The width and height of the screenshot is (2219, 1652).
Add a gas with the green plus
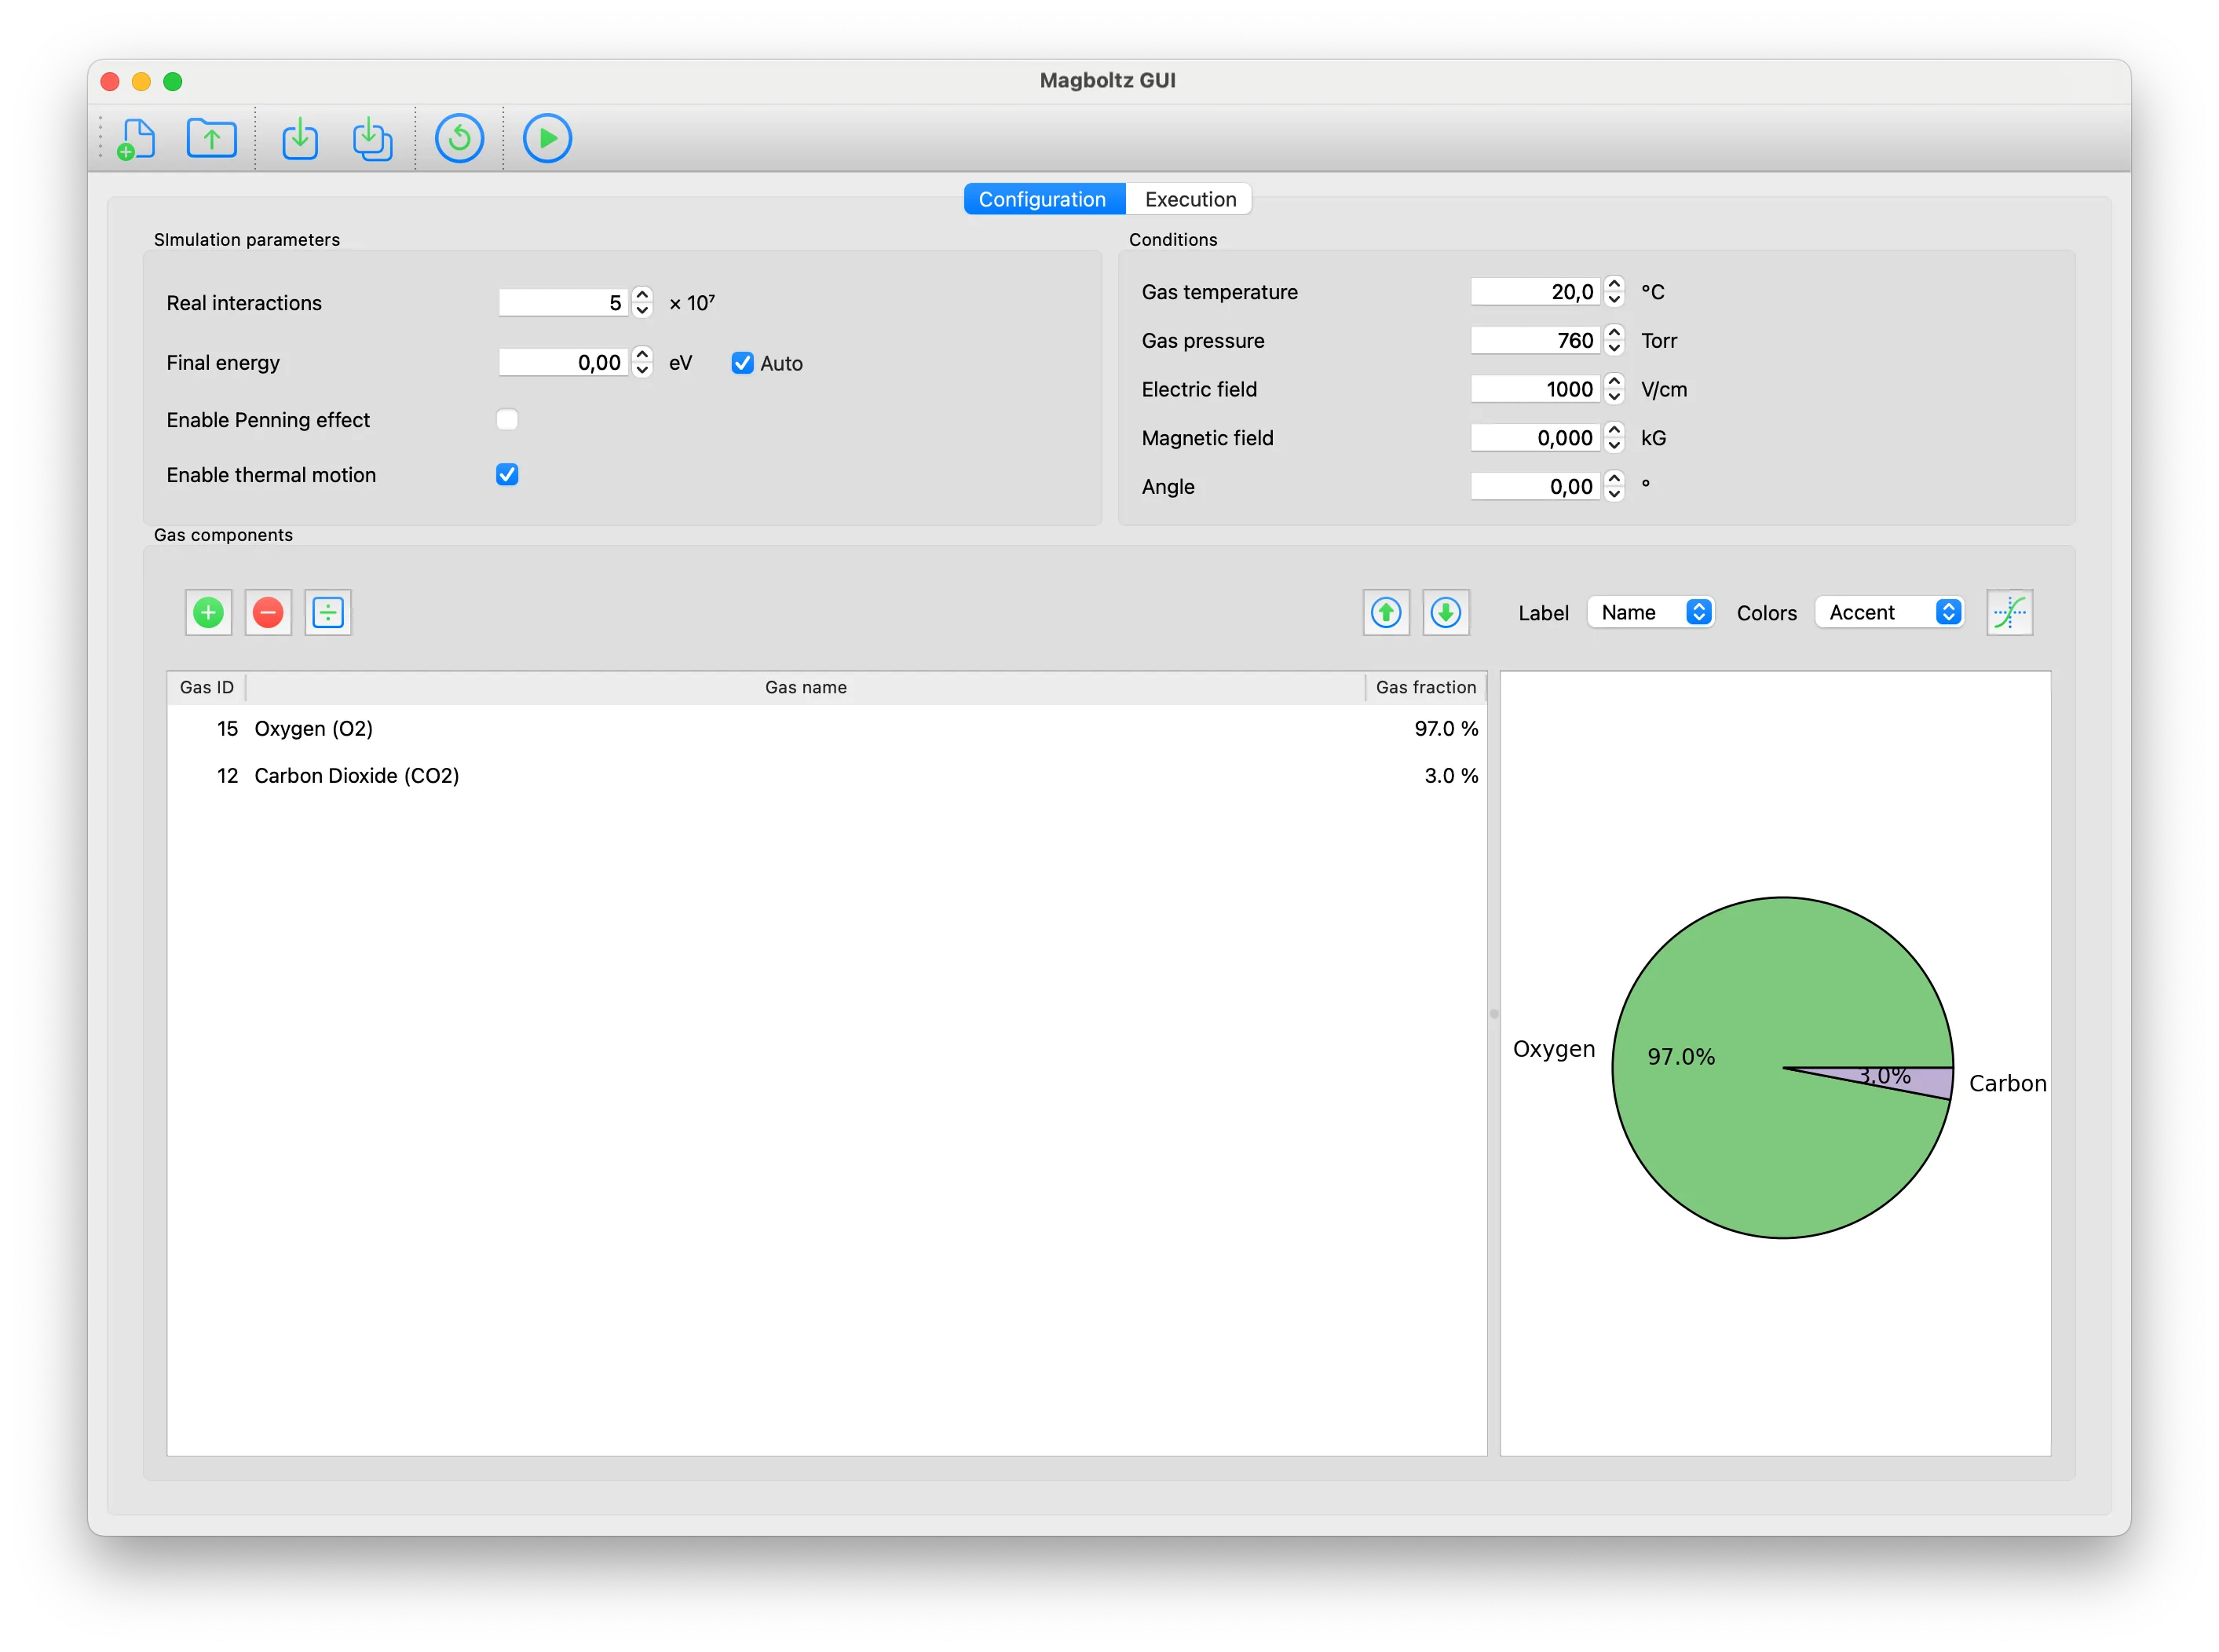point(208,612)
